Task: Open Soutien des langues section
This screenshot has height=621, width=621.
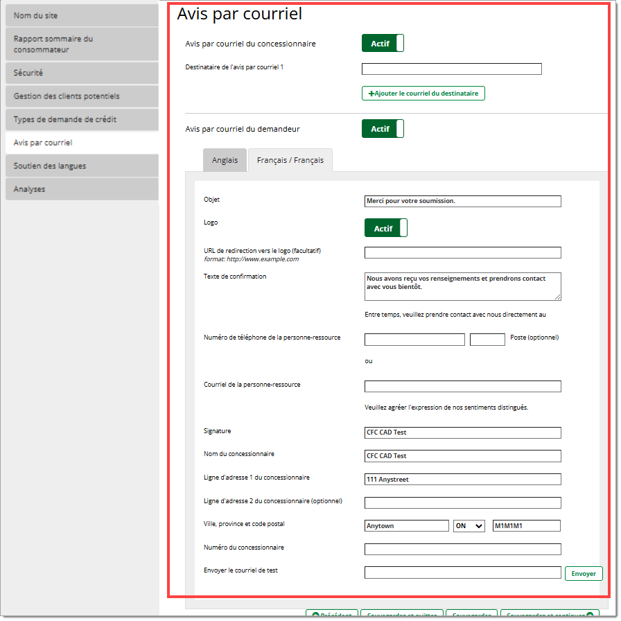Action: pyautogui.click(x=82, y=166)
